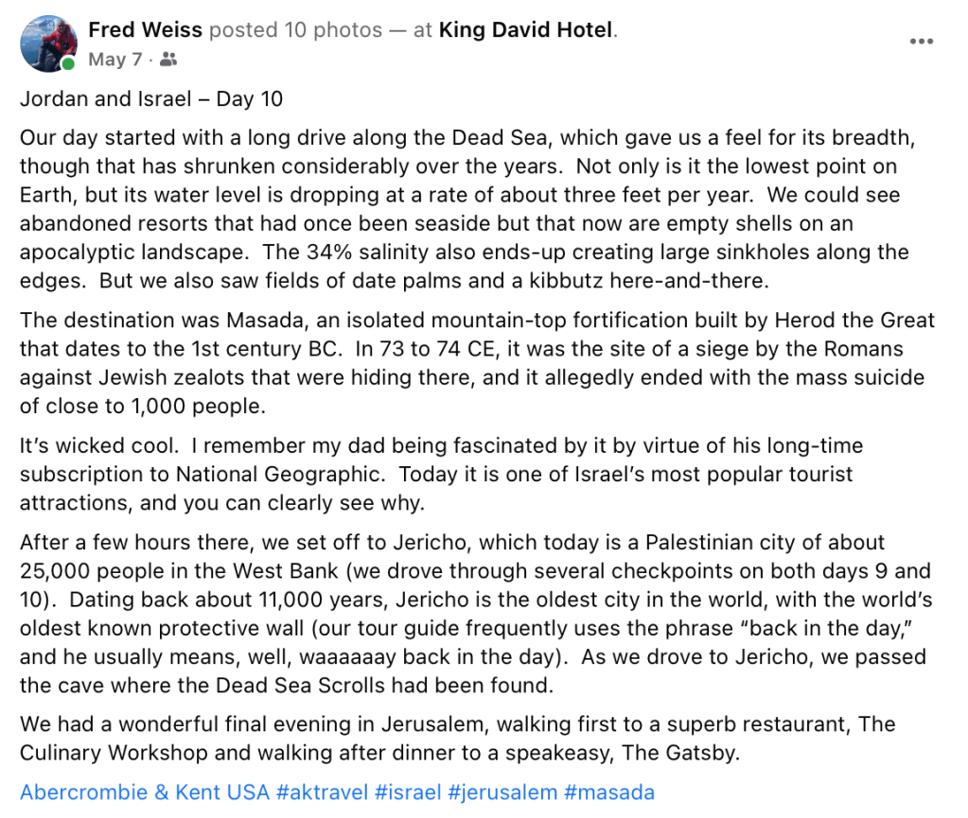
Task: Open the post options three-dot menu
Action: (x=922, y=42)
